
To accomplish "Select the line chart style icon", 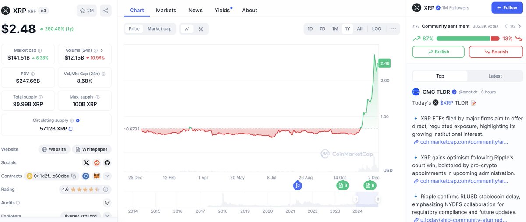I will point(187,29).
